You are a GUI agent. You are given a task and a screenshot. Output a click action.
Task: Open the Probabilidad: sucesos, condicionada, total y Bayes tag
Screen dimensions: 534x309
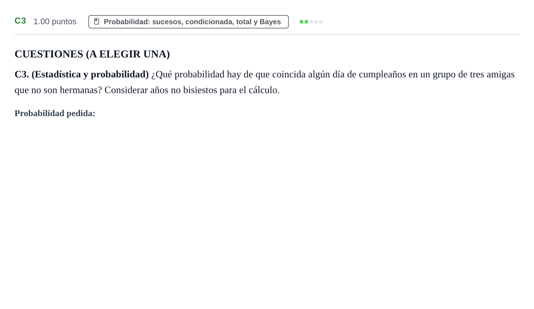188,22
